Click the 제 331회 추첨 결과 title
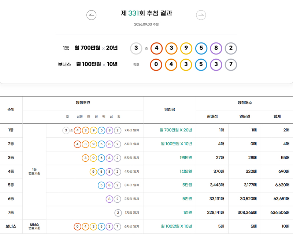This screenshot has width=293, height=236. (146, 13)
